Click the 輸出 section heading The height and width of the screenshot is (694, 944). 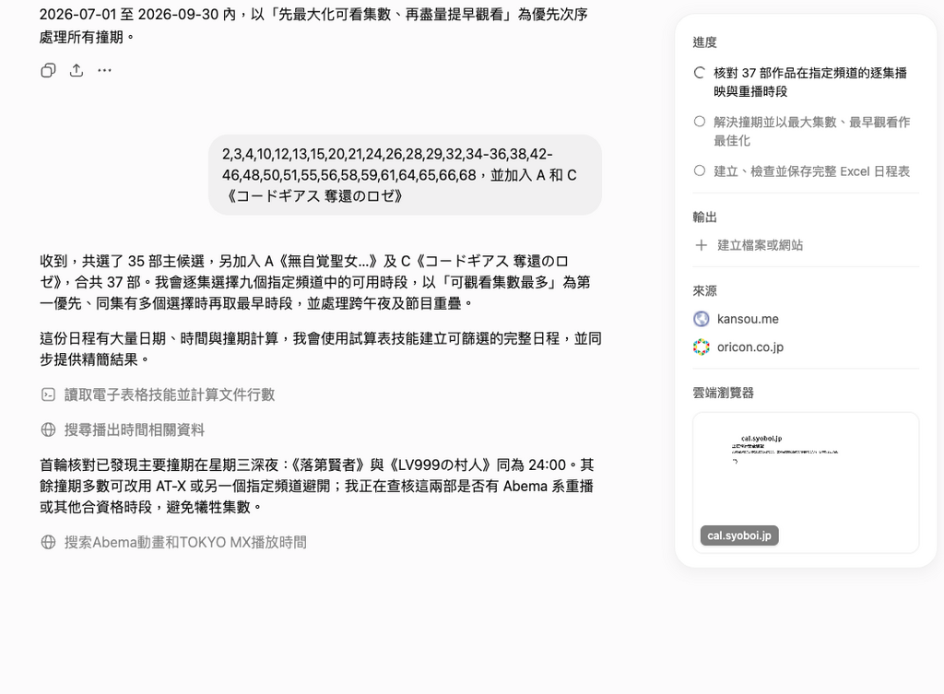705,218
